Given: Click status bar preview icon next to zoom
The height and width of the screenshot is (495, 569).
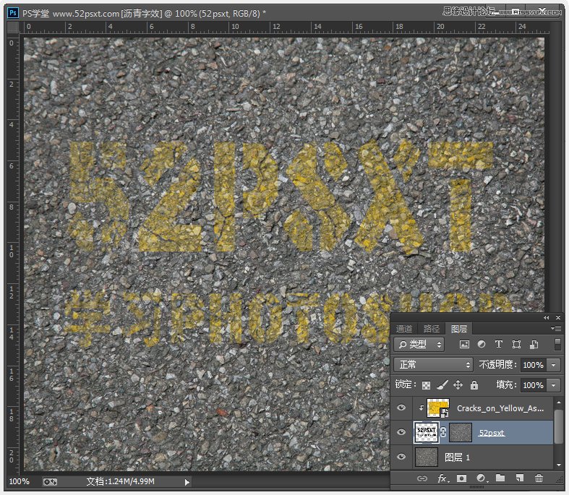Looking at the screenshot, I should tap(50, 482).
